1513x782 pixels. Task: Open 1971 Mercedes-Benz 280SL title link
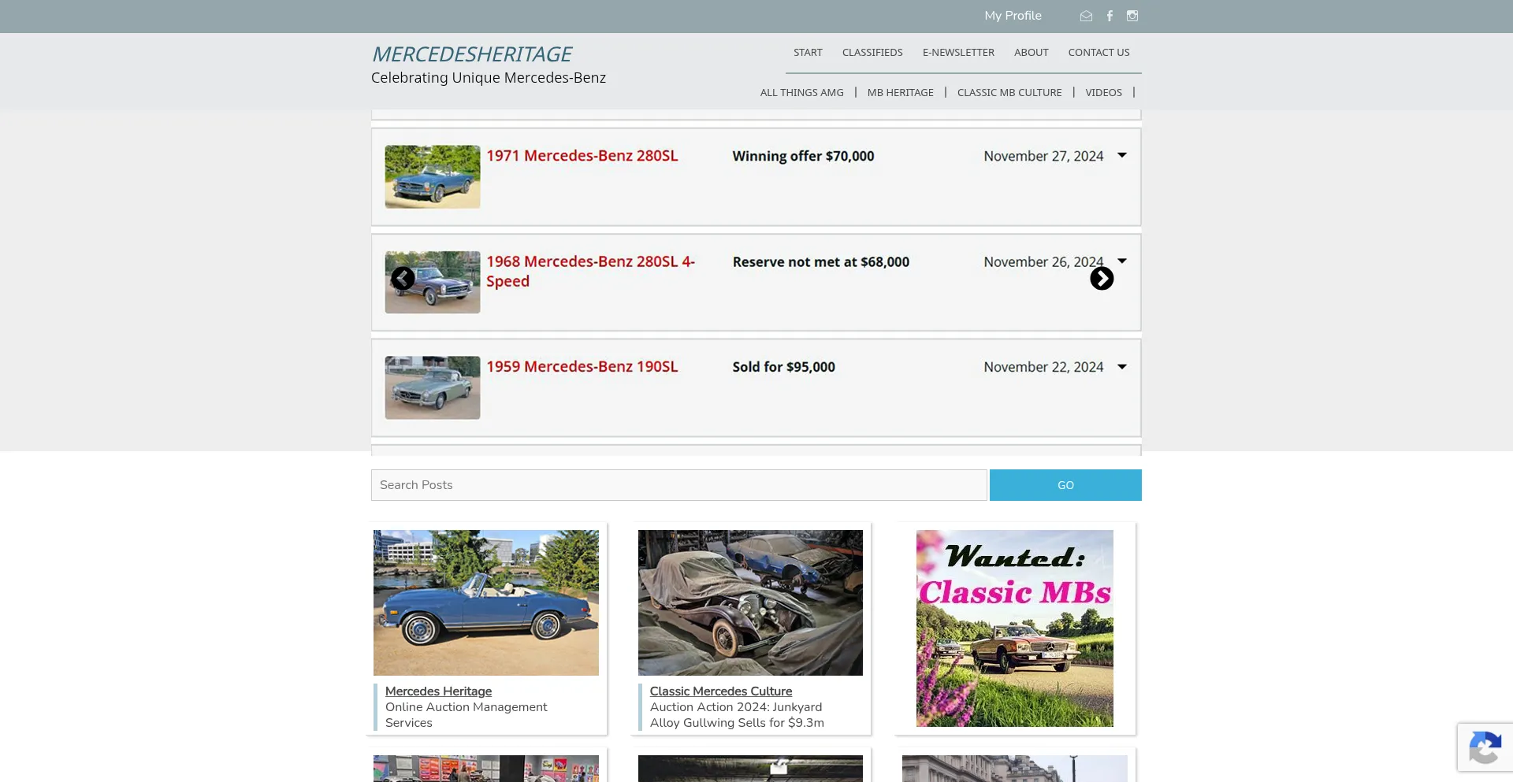tap(582, 156)
